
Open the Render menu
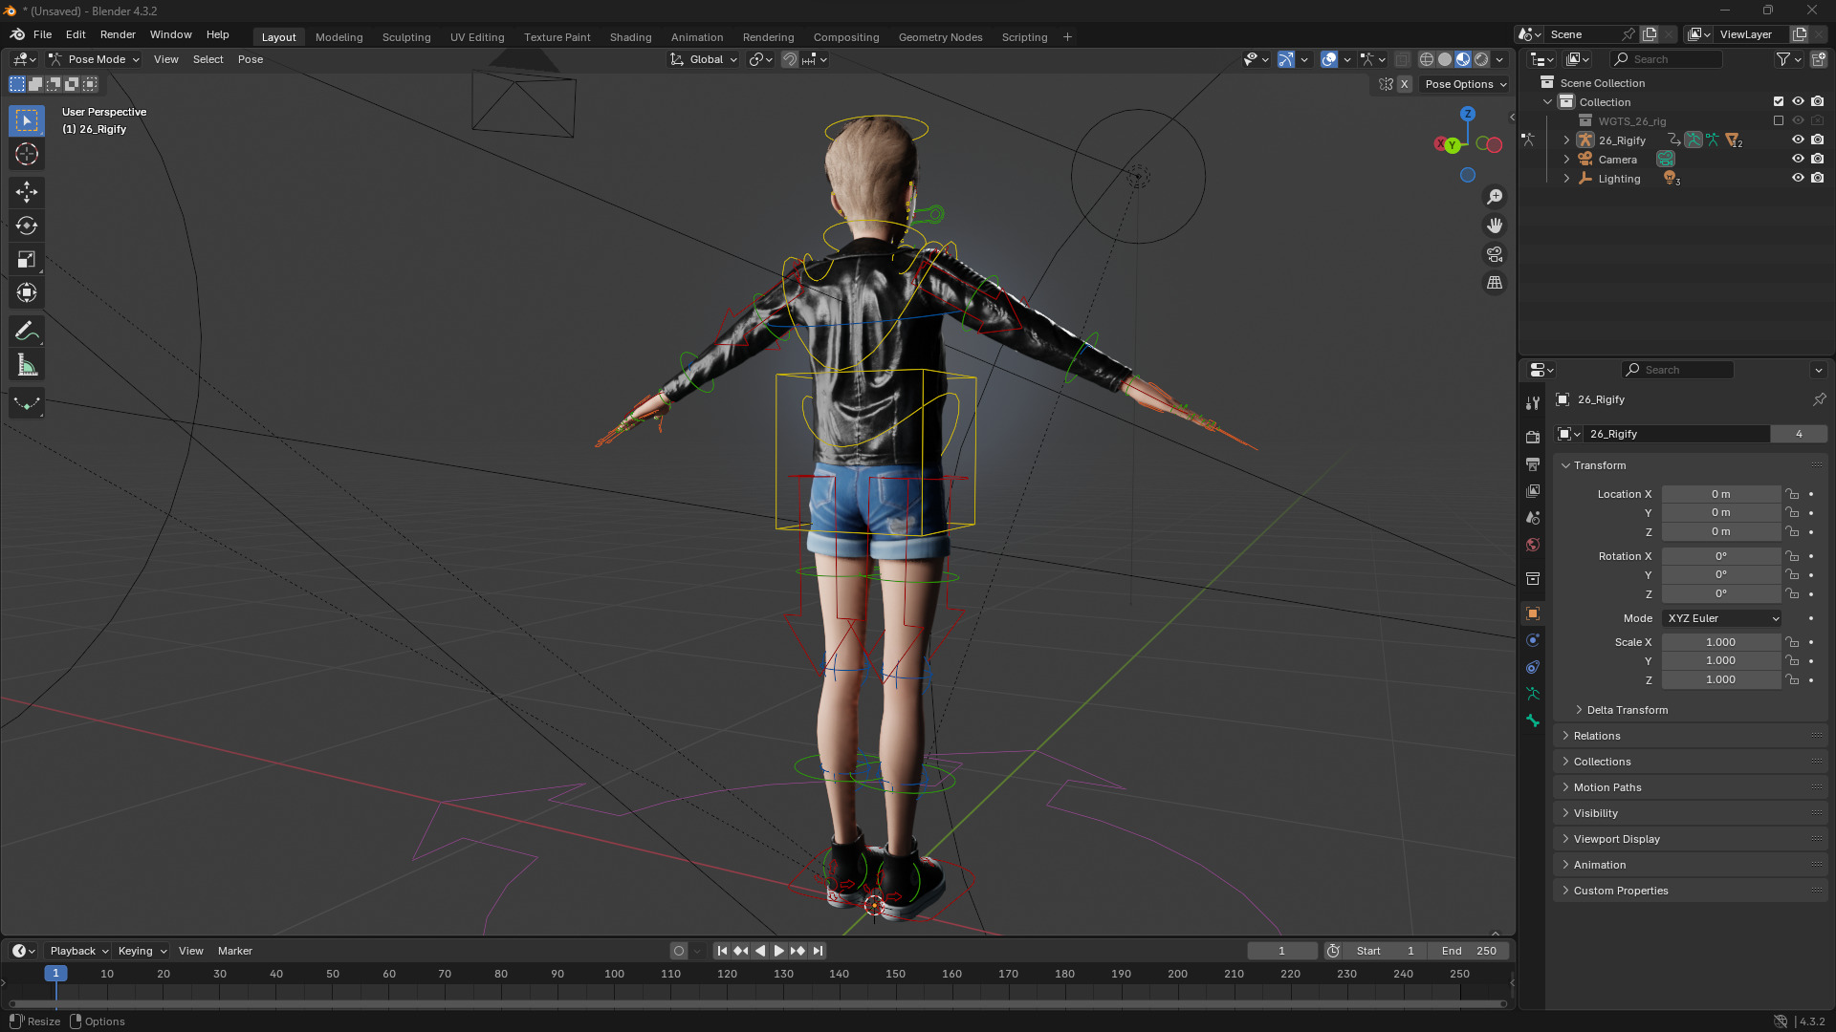(x=118, y=34)
